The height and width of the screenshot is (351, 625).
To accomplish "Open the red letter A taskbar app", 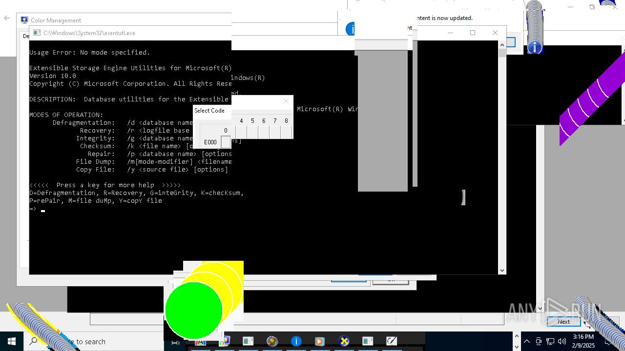I will pyautogui.click(x=200, y=341).
